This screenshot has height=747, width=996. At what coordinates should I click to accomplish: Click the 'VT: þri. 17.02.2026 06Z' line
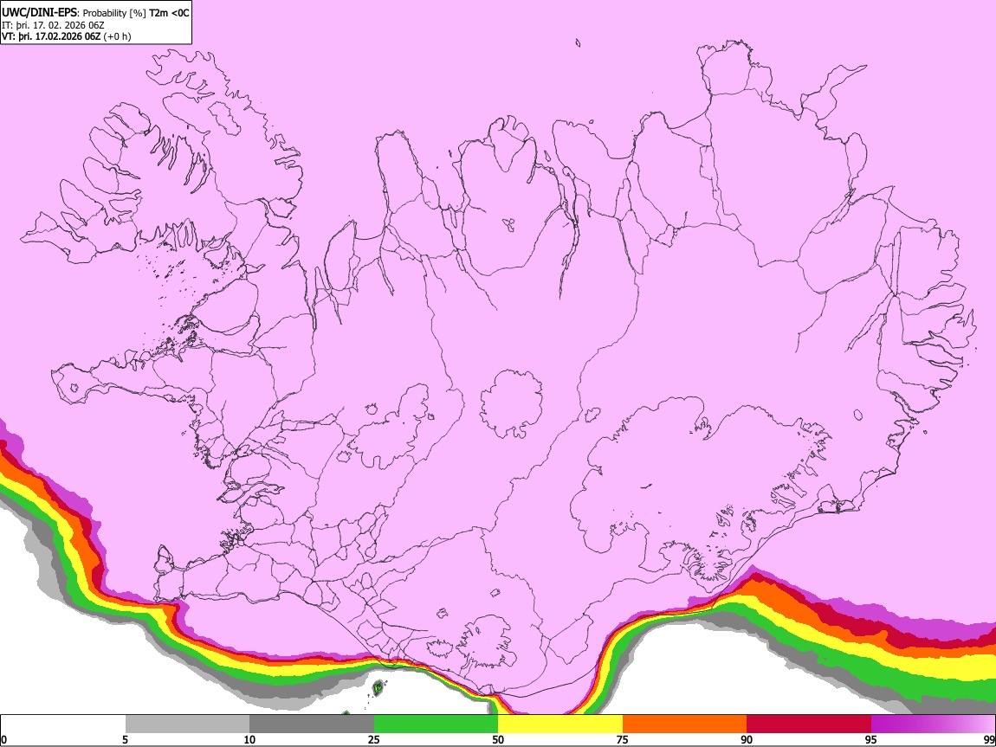point(51,36)
